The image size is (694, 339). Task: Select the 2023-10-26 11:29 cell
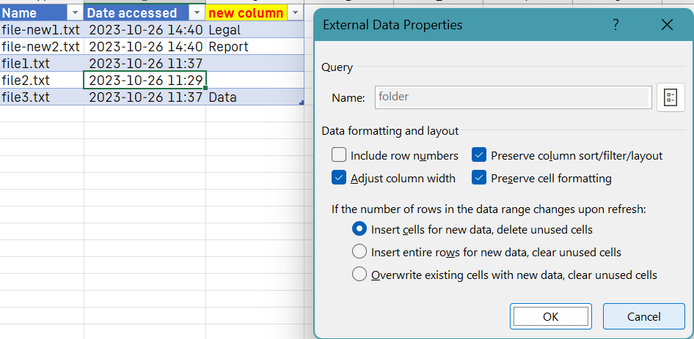point(145,80)
